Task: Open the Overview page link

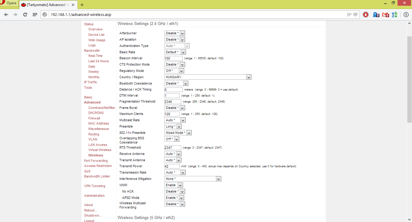Action: [x=95, y=29]
